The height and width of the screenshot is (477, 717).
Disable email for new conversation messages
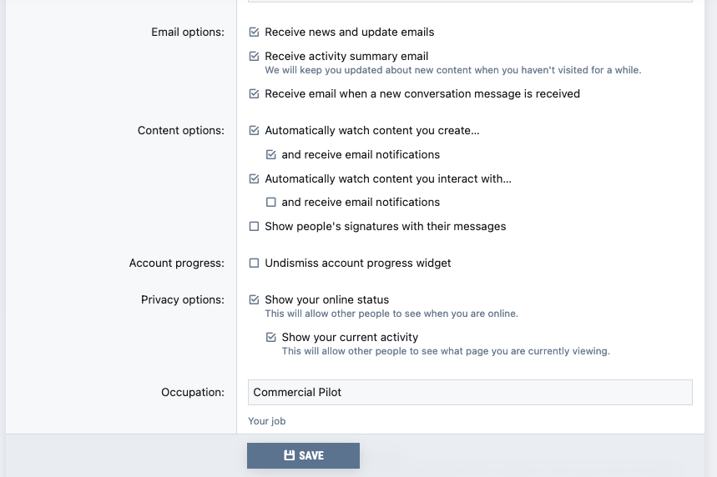tap(254, 93)
